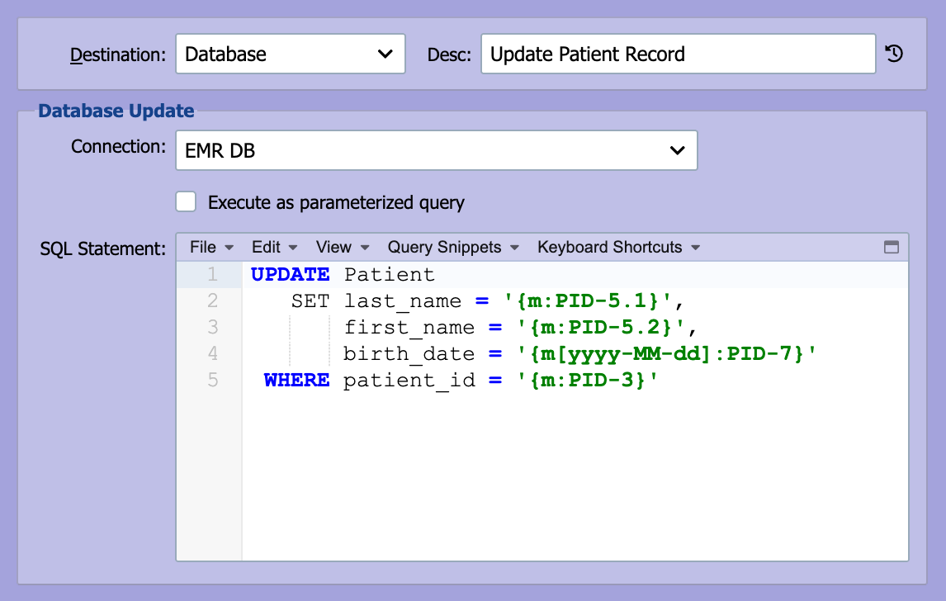Screen dimensions: 946x601
Task: Open the Edit menu in SQL editor
Action: (x=275, y=248)
